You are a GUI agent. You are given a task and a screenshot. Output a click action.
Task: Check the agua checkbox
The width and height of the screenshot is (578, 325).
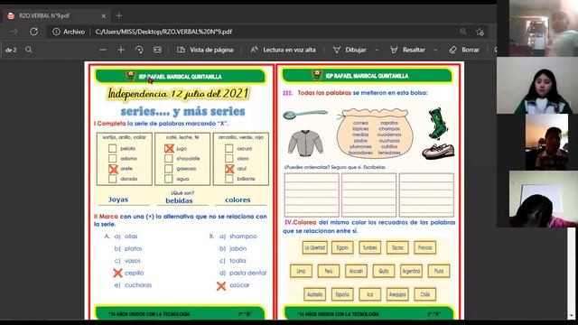[x=169, y=179]
